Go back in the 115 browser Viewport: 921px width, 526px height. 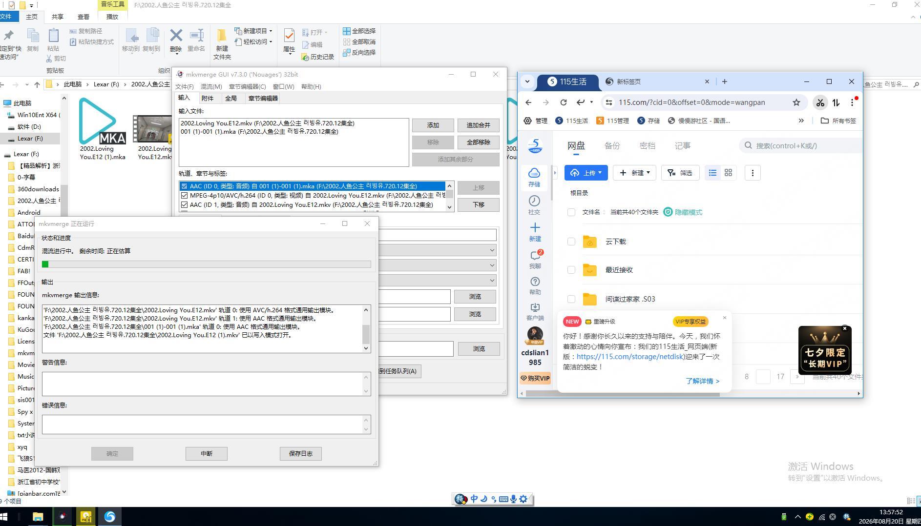[528, 102]
